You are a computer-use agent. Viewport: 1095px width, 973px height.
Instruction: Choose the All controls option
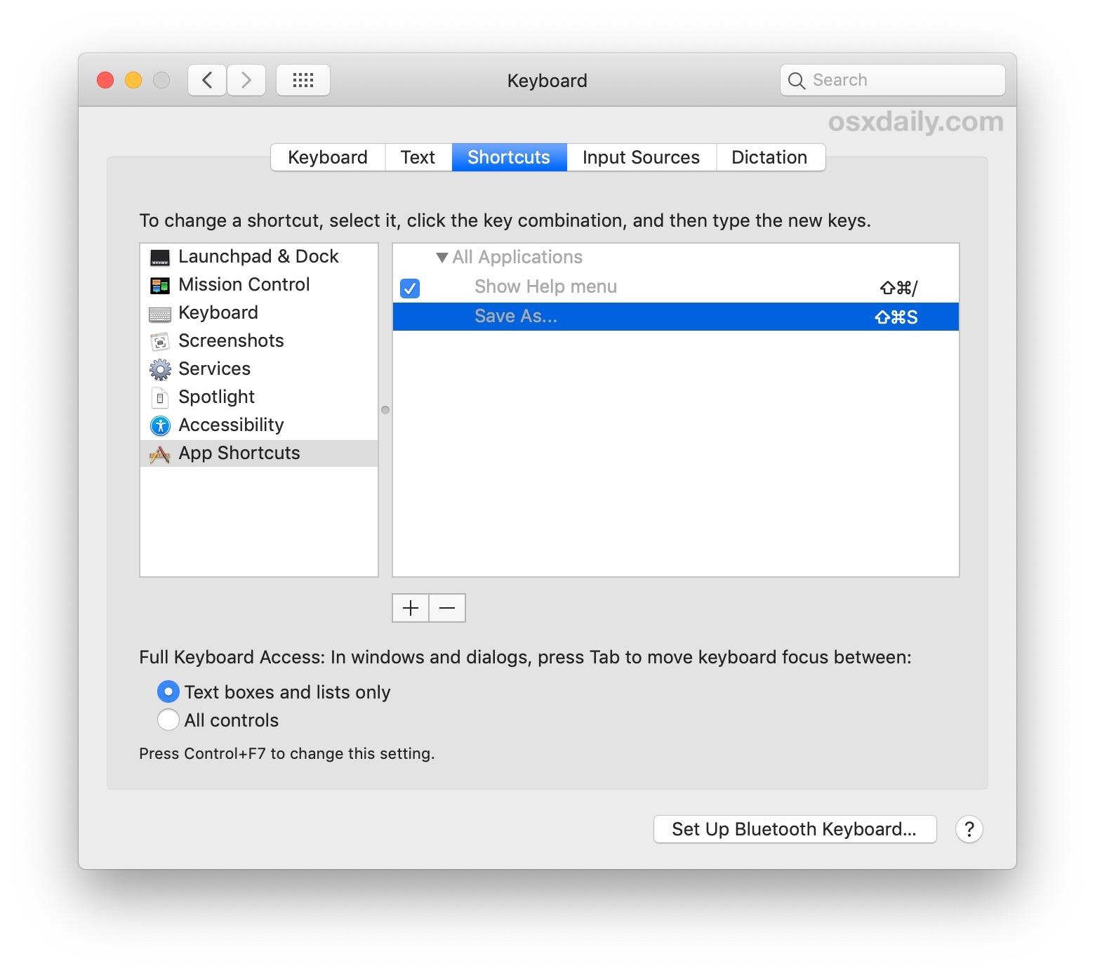click(168, 720)
